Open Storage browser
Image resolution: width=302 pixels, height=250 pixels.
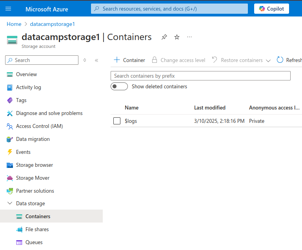pos(35,165)
